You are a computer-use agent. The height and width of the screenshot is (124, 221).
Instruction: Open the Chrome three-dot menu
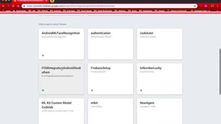(x=218, y=6)
